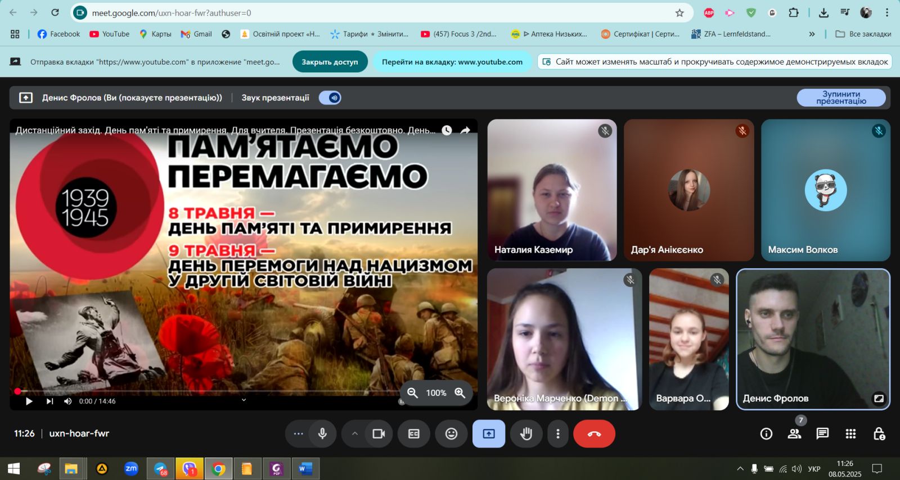900x480 pixels.
Task: Expand video settings arrow next to the camera
Action: click(354, 434)
